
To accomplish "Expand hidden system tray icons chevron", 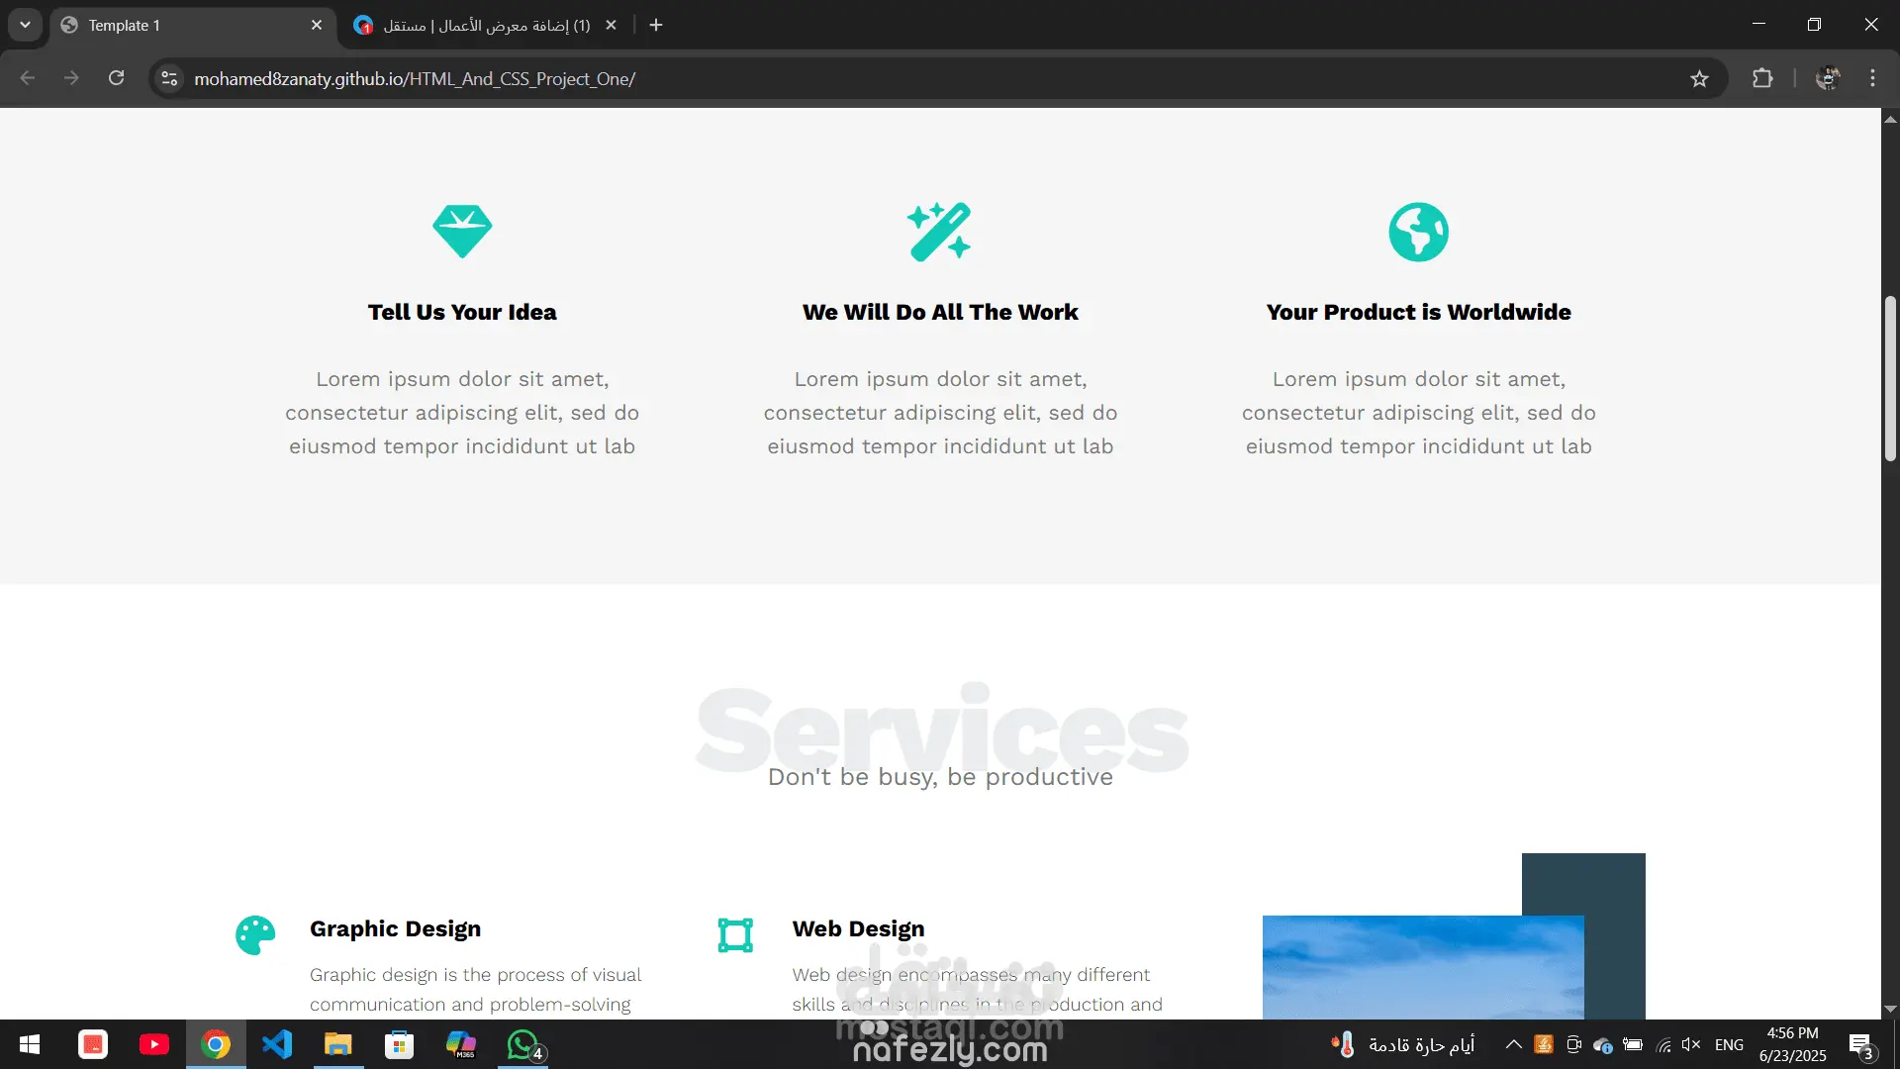I will pyautogui.click(x=1513, y=1044).
